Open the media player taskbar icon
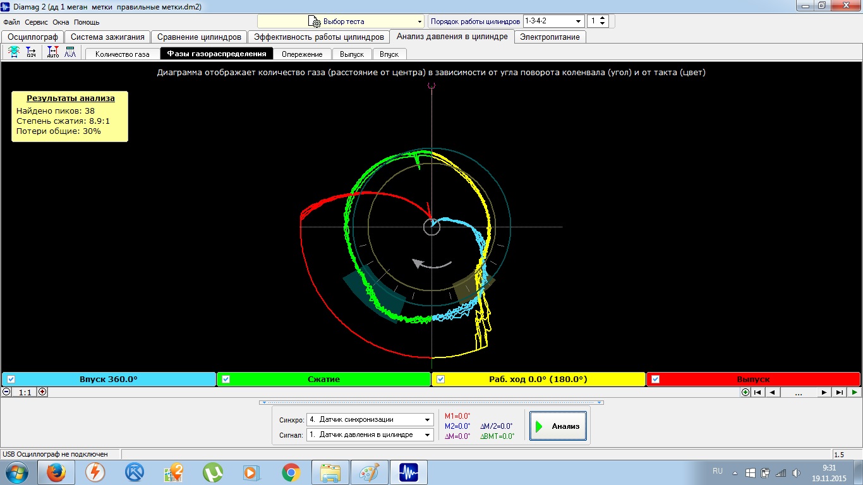 (x=252, y=472)
